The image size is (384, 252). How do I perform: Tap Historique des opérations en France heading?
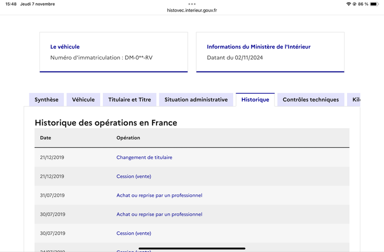click(106, 123)
